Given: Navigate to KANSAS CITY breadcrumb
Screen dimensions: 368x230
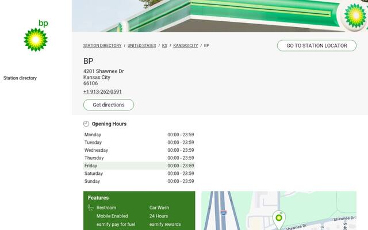Looking at the screenshot, I should click(x=185, y=45).
